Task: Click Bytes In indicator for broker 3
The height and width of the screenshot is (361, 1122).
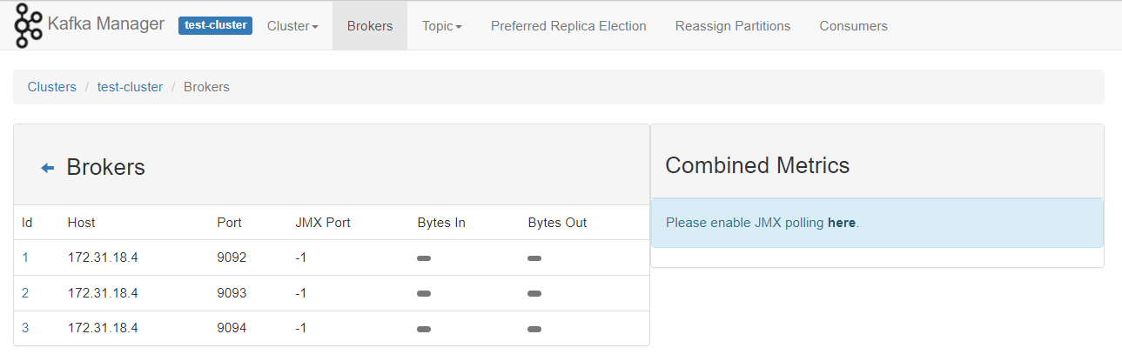Action: pyautogui.click(x=424, y=329)
